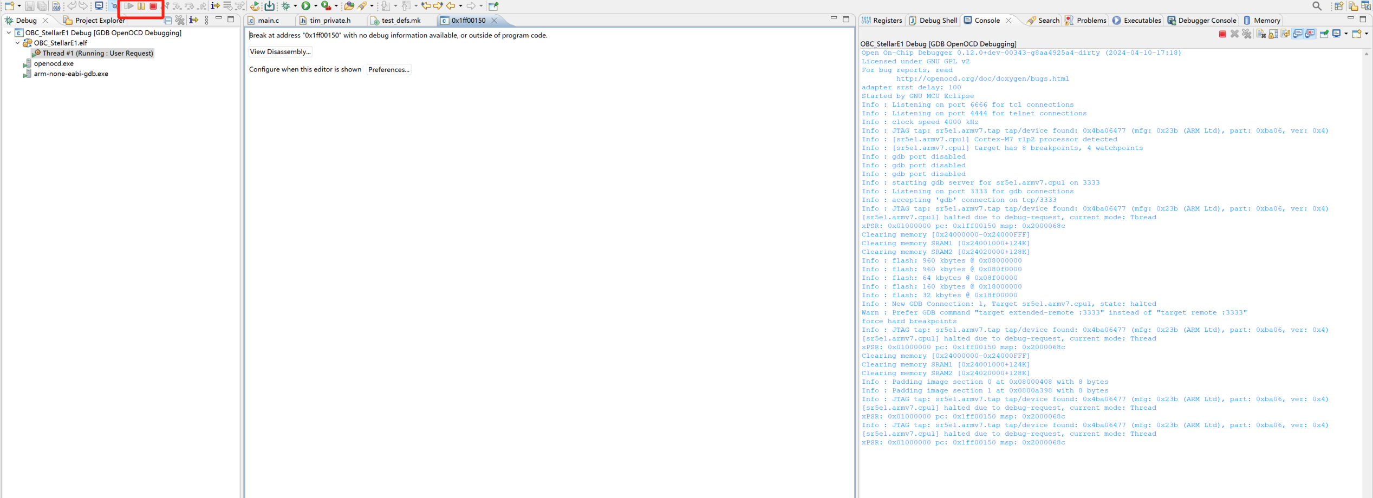
Task: Toggle Show Console on Standard Output
Action: tap(1298, 34)
